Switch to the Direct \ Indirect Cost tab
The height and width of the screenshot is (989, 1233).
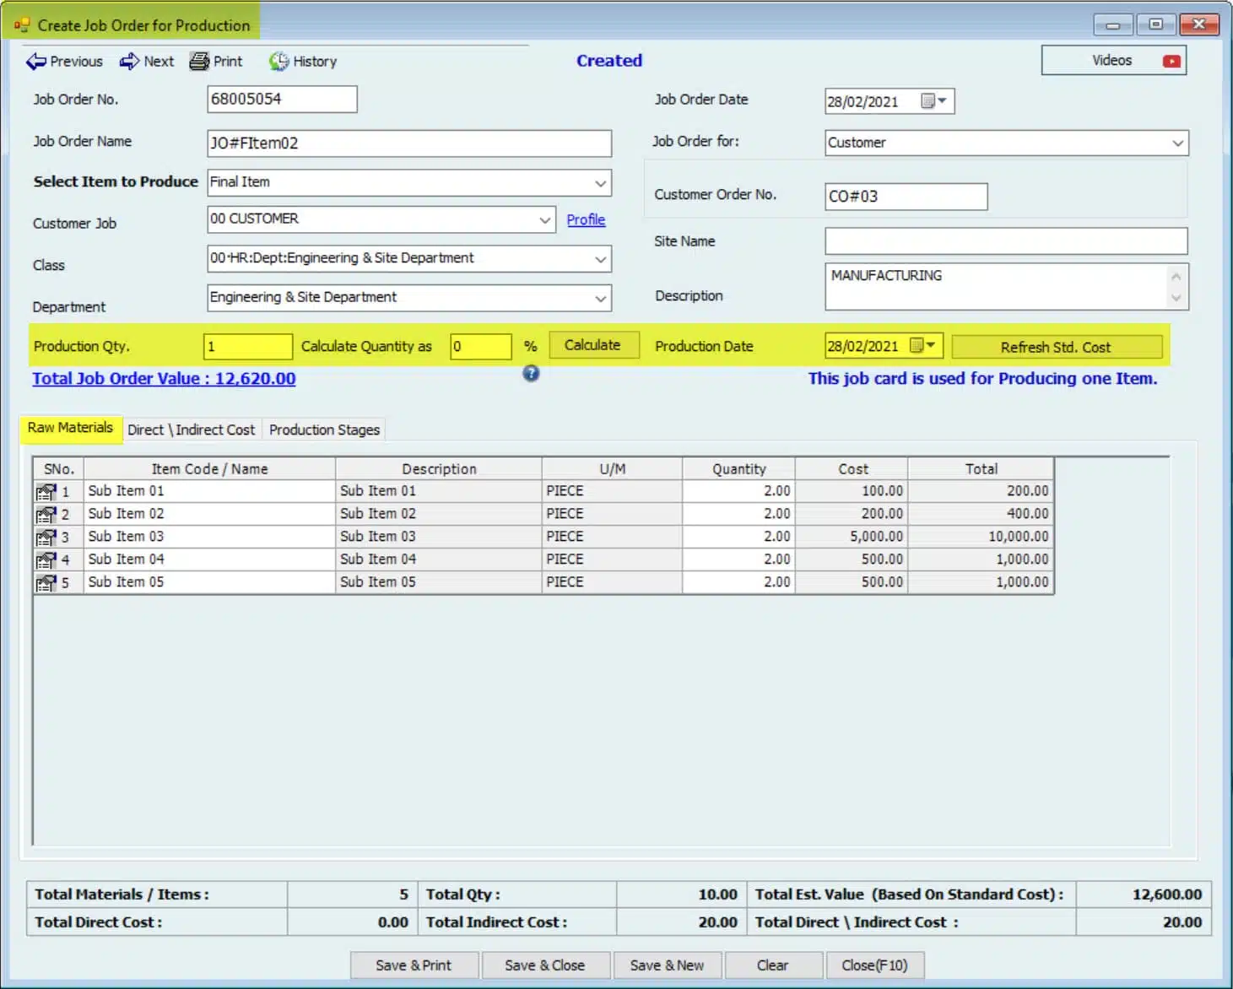point(191,430)
